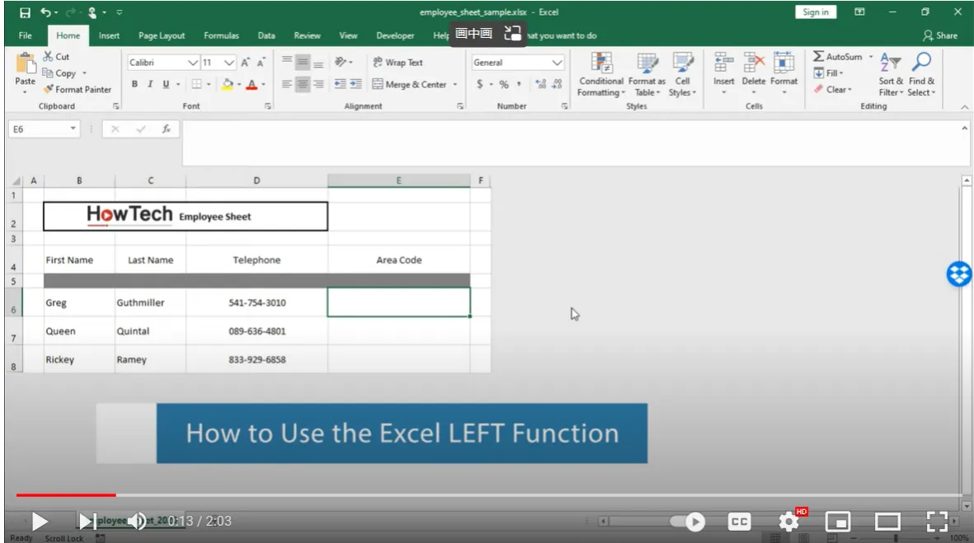Viewport: 974px width, 543px height.
Task: Apply underline formatting
Action: click(166, 84)
